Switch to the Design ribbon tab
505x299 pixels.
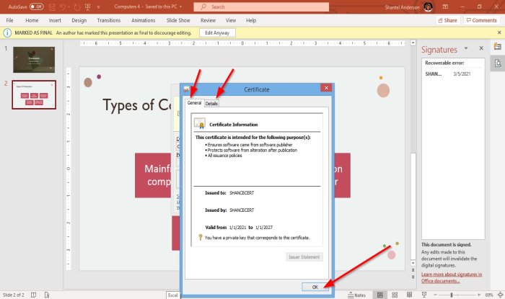pos(79,20)
